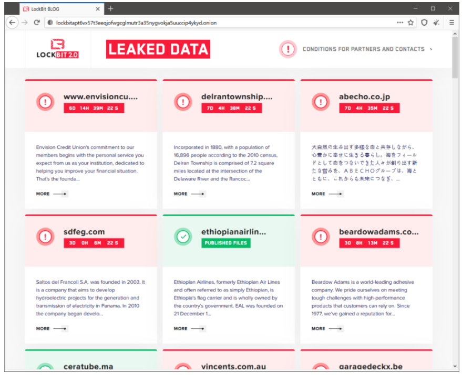The image size is (462, 375).
Task: Select the LockBit BLOG tab
Action: point(62,9)
